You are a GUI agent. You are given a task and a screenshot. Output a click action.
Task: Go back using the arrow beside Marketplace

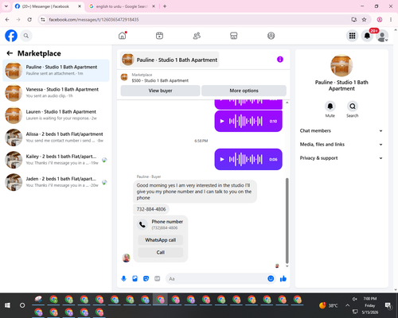[10, 53]
